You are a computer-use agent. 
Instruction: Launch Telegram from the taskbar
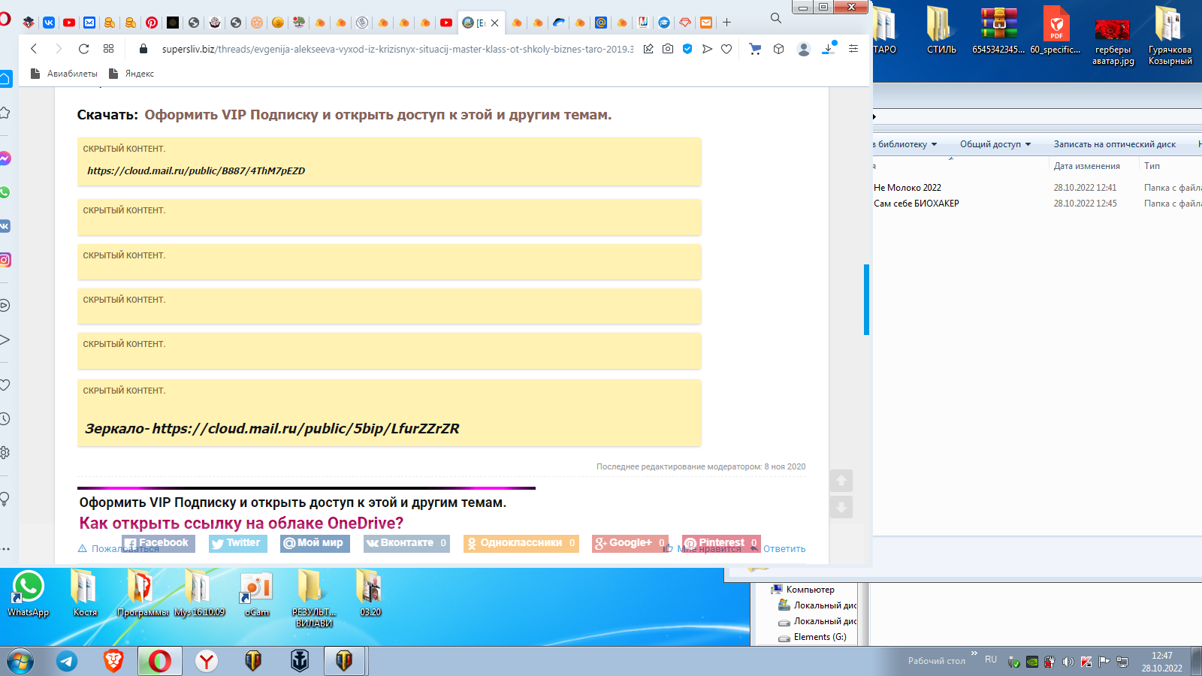[x=67, y=661]
